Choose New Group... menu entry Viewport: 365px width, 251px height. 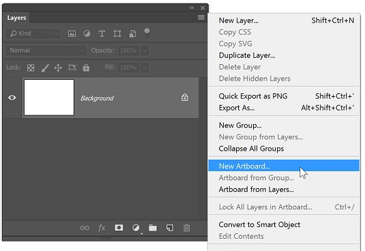tap(284, 125)
